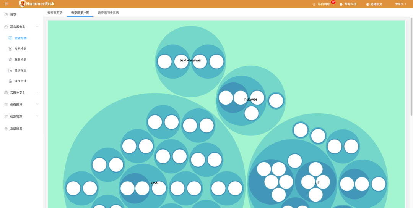Click the text-huawei circle label
Screen dimensions: 413x208
pyautogui.click(x=190, y=60)
